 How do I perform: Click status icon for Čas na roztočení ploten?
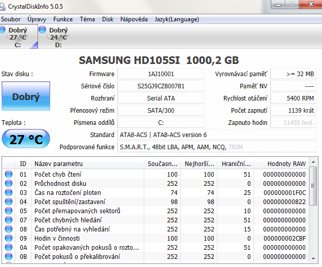pos(9,192)
